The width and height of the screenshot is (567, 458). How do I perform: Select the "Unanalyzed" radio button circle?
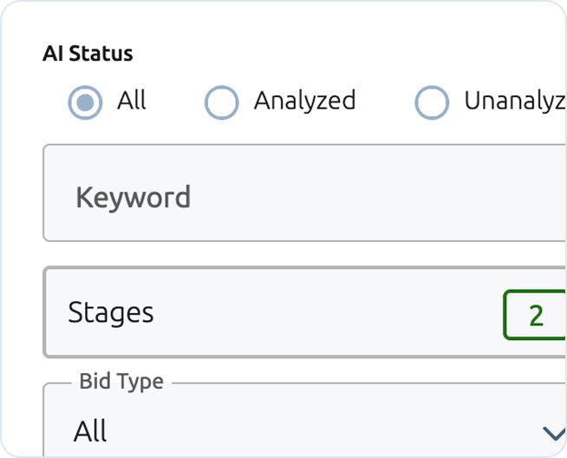(x=432, y=102)
